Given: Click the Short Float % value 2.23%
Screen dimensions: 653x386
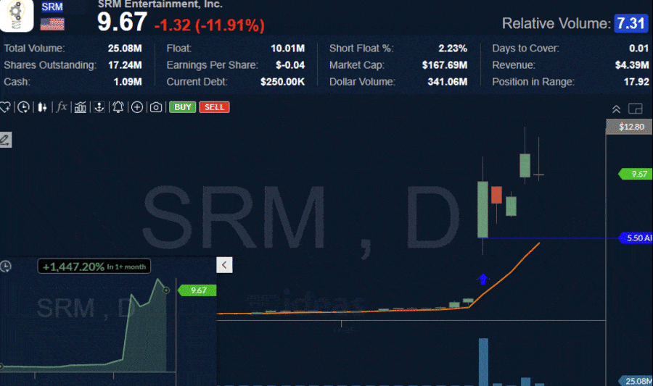Looking at the screenshot, I should pos(453,49).
